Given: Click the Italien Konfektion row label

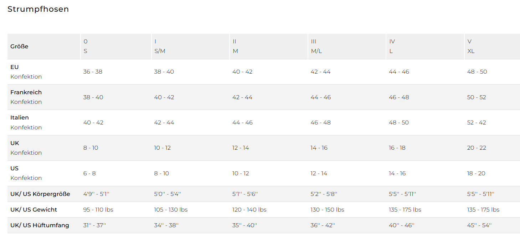Looking at the screenshot, I should 26,122.
